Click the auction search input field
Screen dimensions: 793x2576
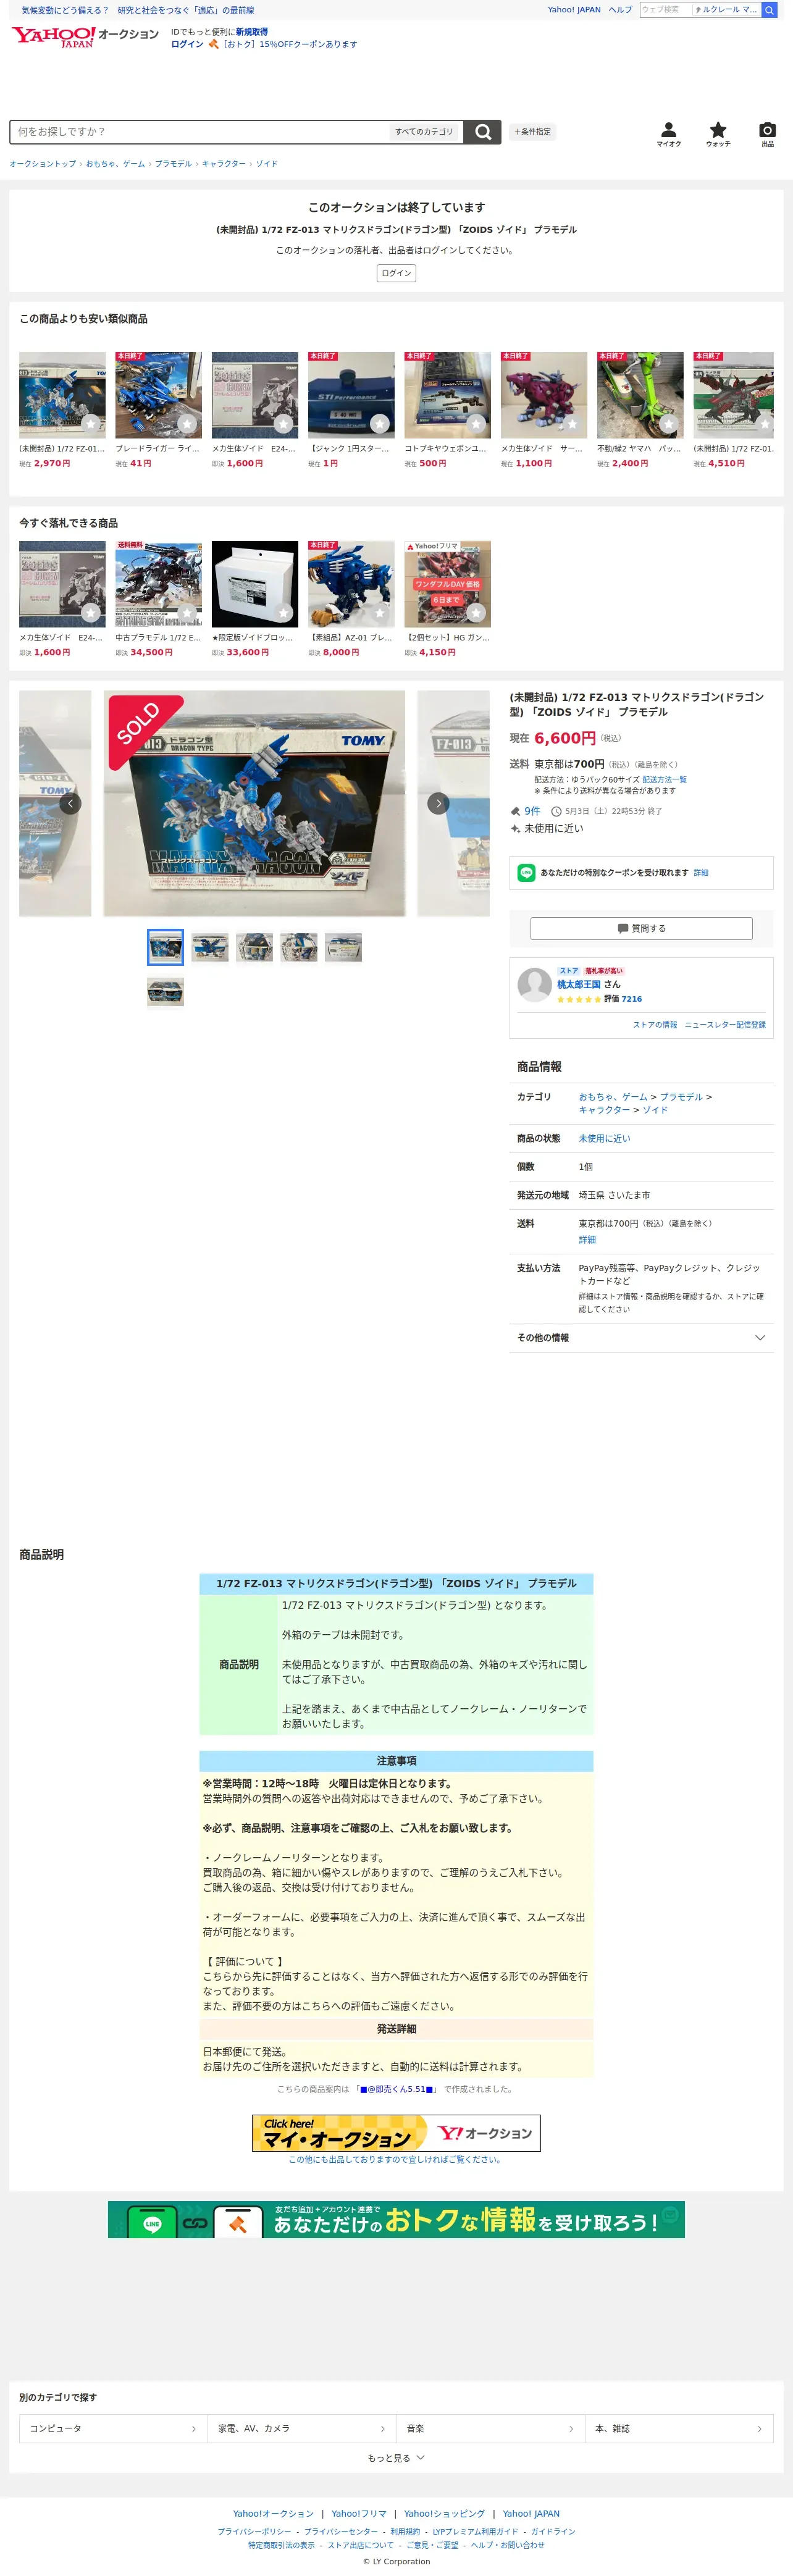[200, 132]
